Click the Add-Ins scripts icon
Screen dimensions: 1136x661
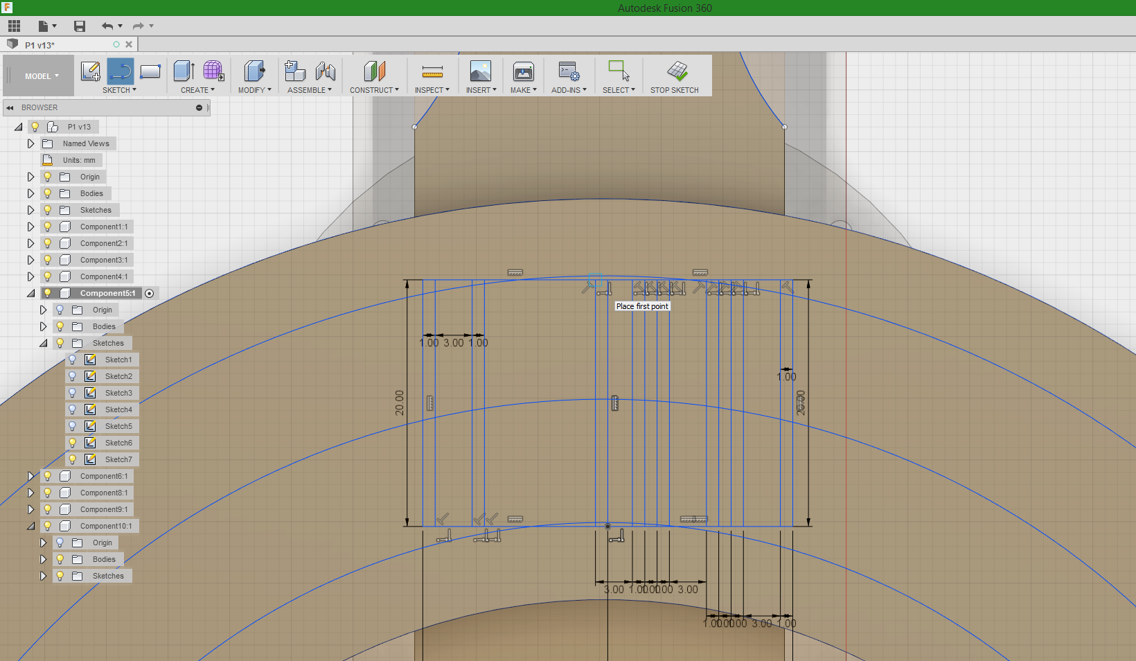(x=569, y=71)
